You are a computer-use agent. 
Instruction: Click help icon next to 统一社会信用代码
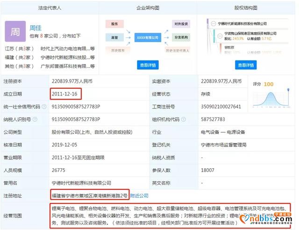(44, 107)
